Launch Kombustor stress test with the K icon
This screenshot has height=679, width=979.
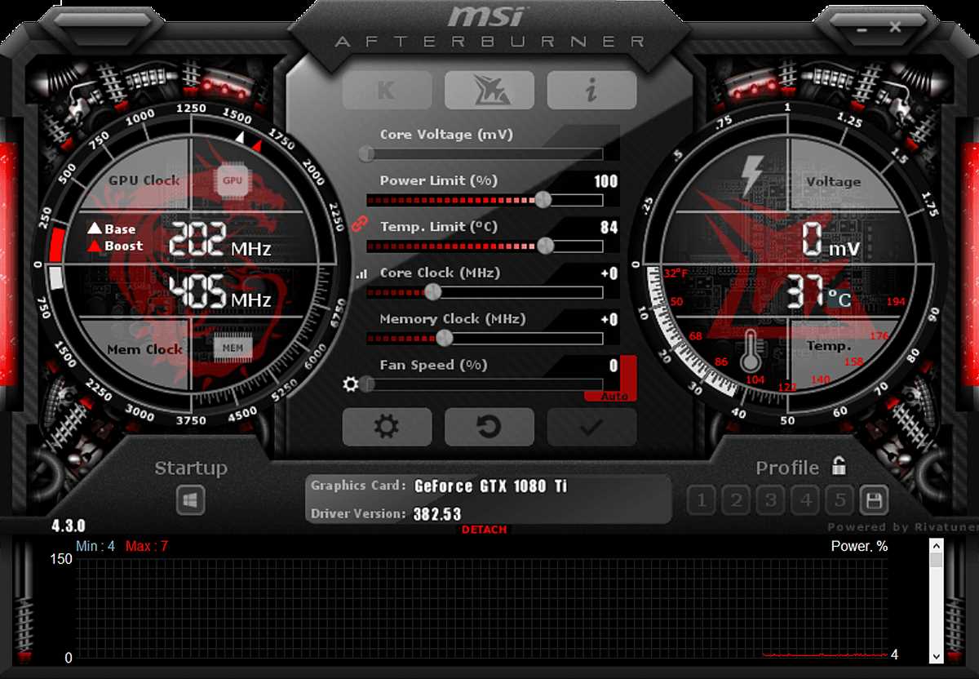387,90
